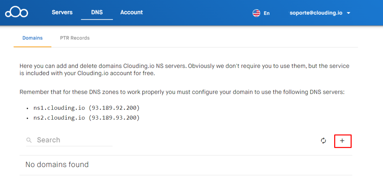Open the Servers section
The width and height of the screenshot is (383, 182).
pos(62,12)
